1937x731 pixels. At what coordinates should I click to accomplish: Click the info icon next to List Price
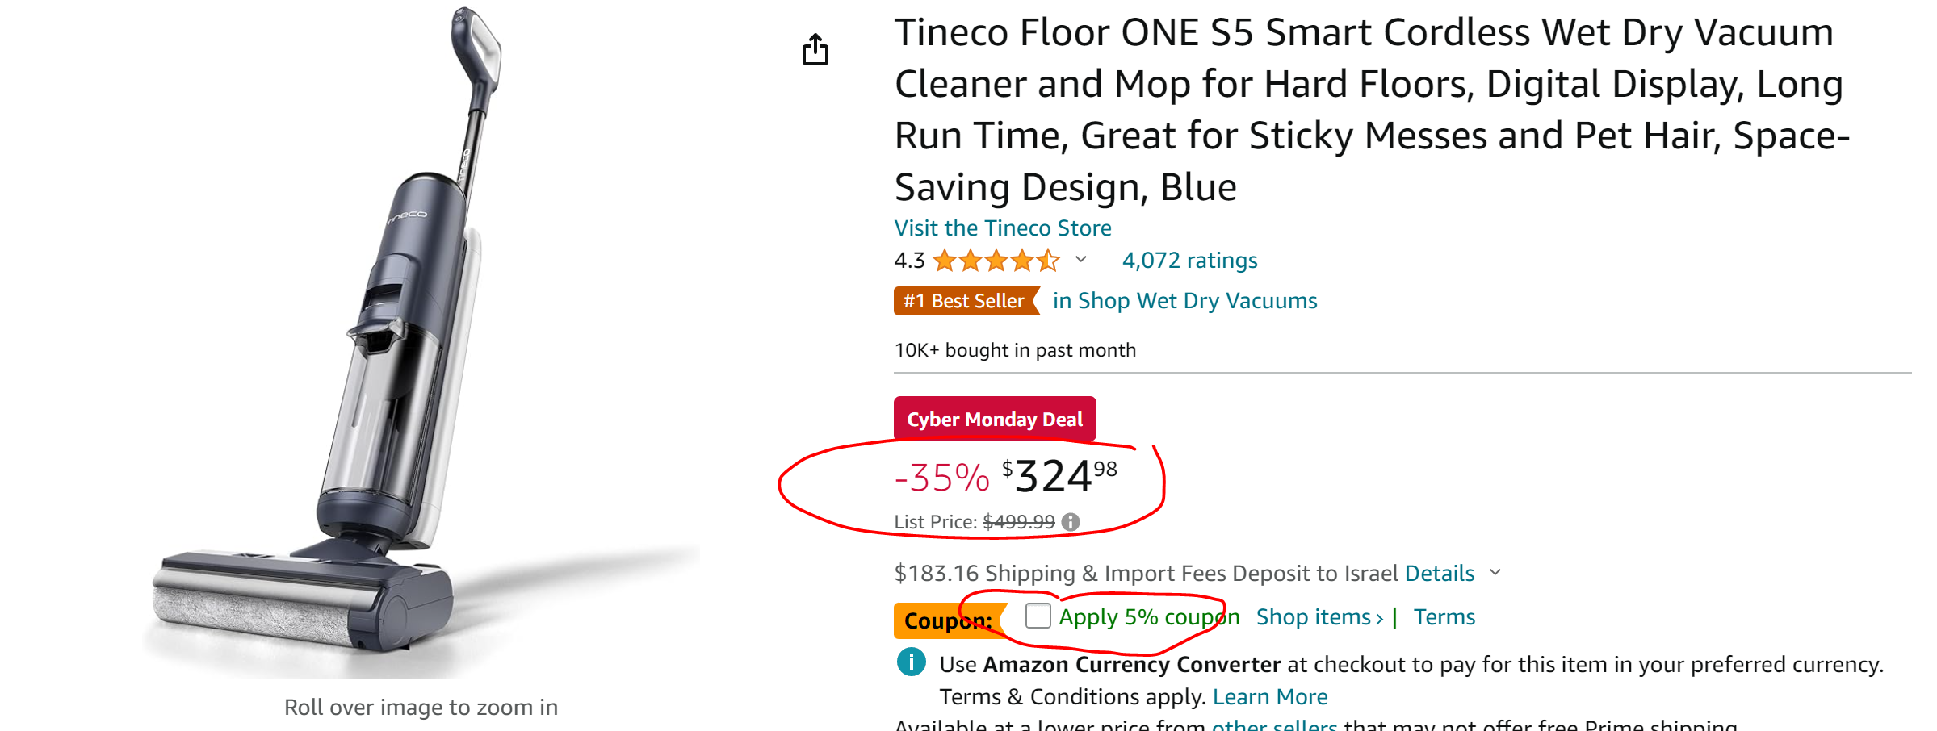1071,522
